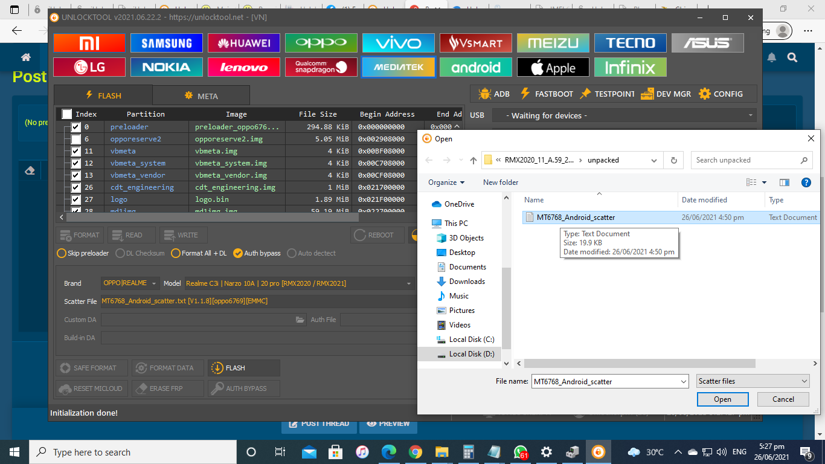Click Cancel button in file dialog

pos(783,399)
